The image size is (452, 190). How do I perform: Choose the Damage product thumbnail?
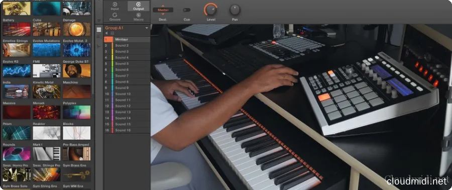(x=77, y=30)
